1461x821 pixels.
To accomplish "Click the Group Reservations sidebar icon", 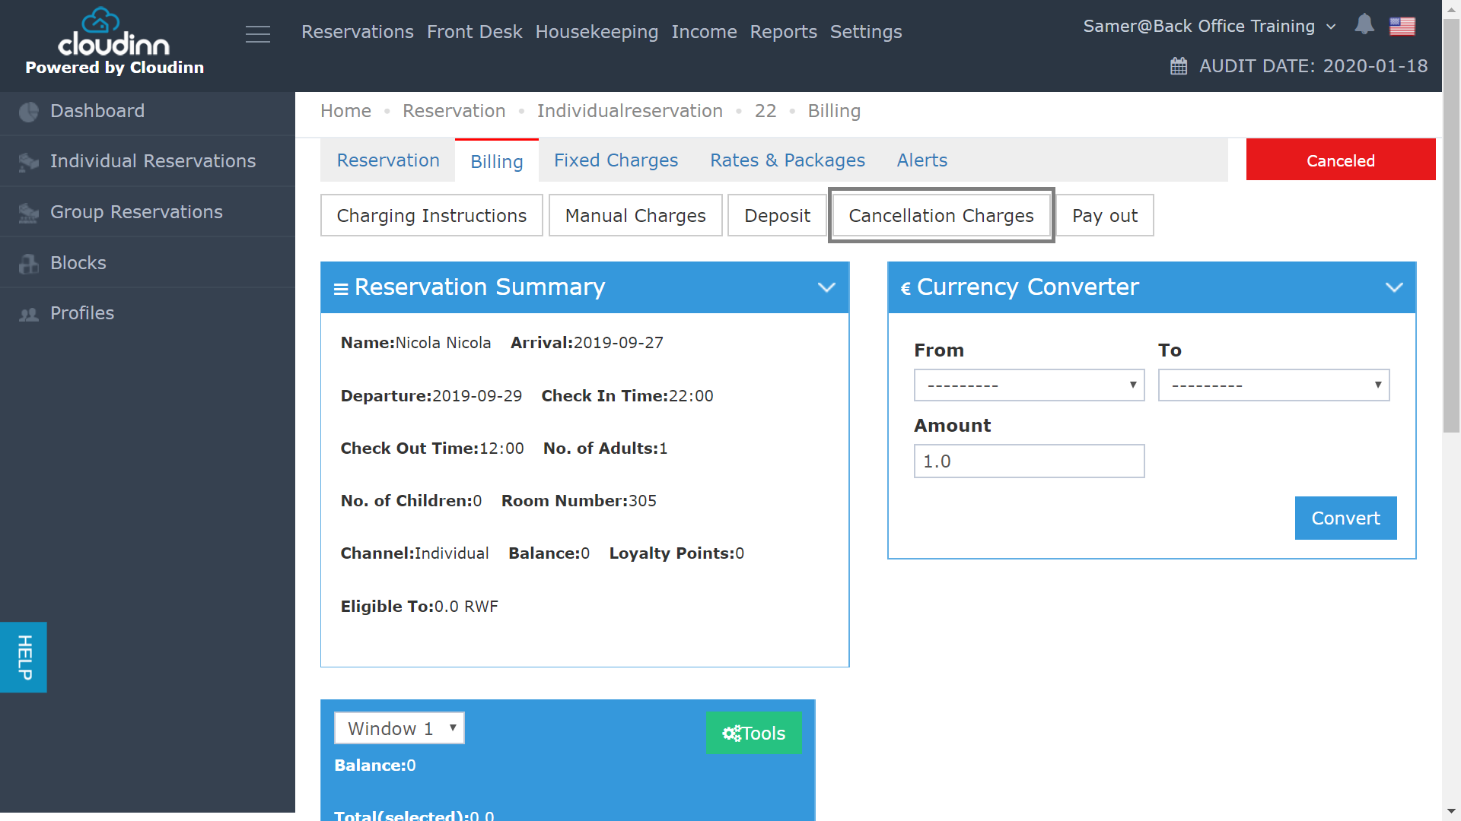I will [29, 213].
